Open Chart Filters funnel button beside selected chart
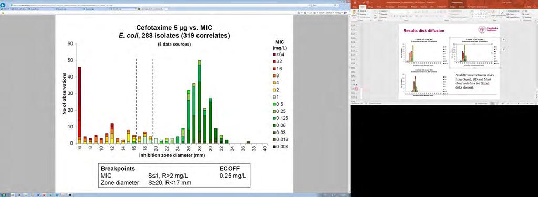This screenshot has width=538, height=197. tap(504, 50)
